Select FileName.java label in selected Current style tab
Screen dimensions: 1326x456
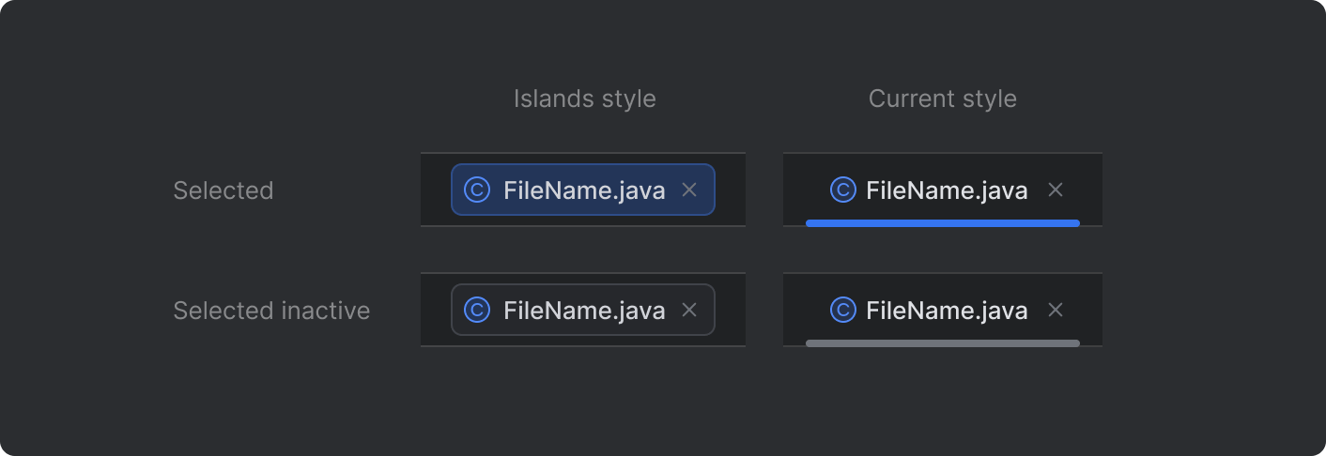947,190
